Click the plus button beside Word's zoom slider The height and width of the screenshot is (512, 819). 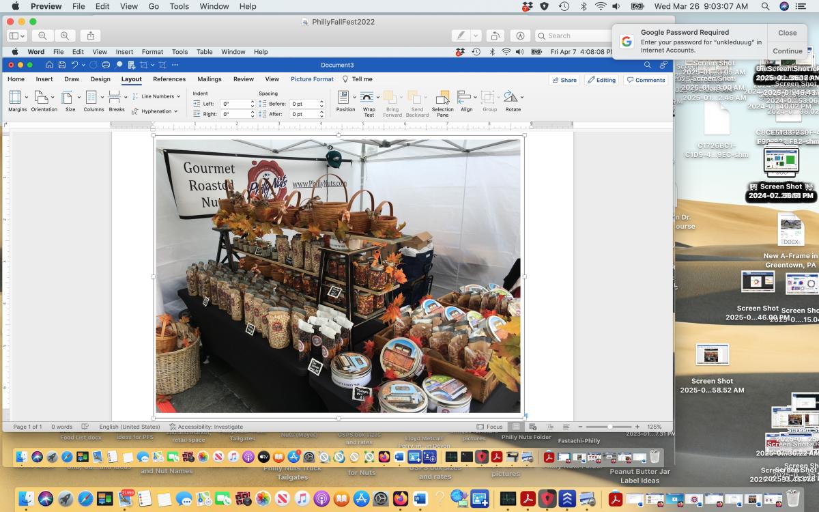point(637,427)
